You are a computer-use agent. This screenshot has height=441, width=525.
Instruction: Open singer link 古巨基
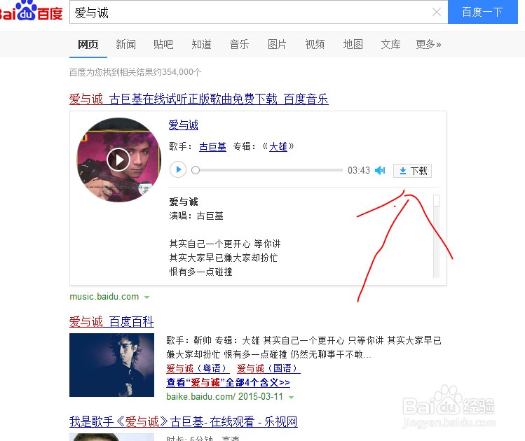[212, 146]
